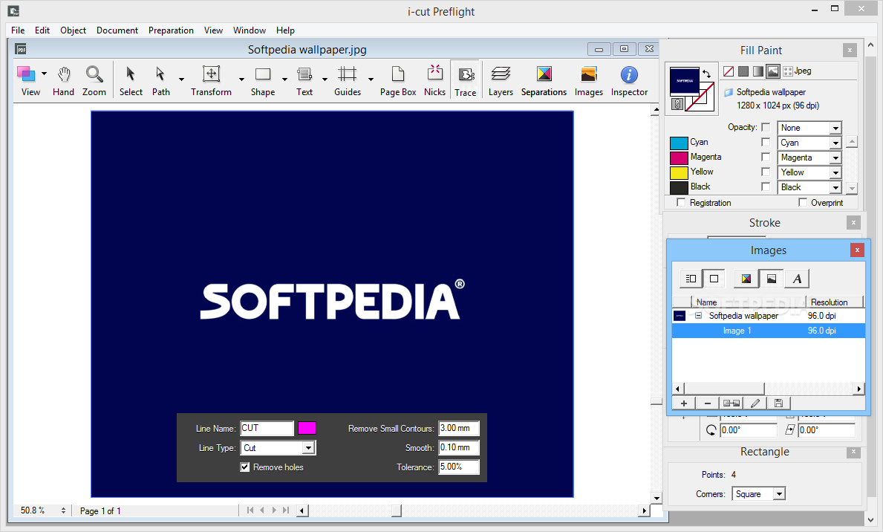Check the Black channel checkbox
Image resolution: width=883 pixels, height=532 pixels.
(x=766, y=186)
